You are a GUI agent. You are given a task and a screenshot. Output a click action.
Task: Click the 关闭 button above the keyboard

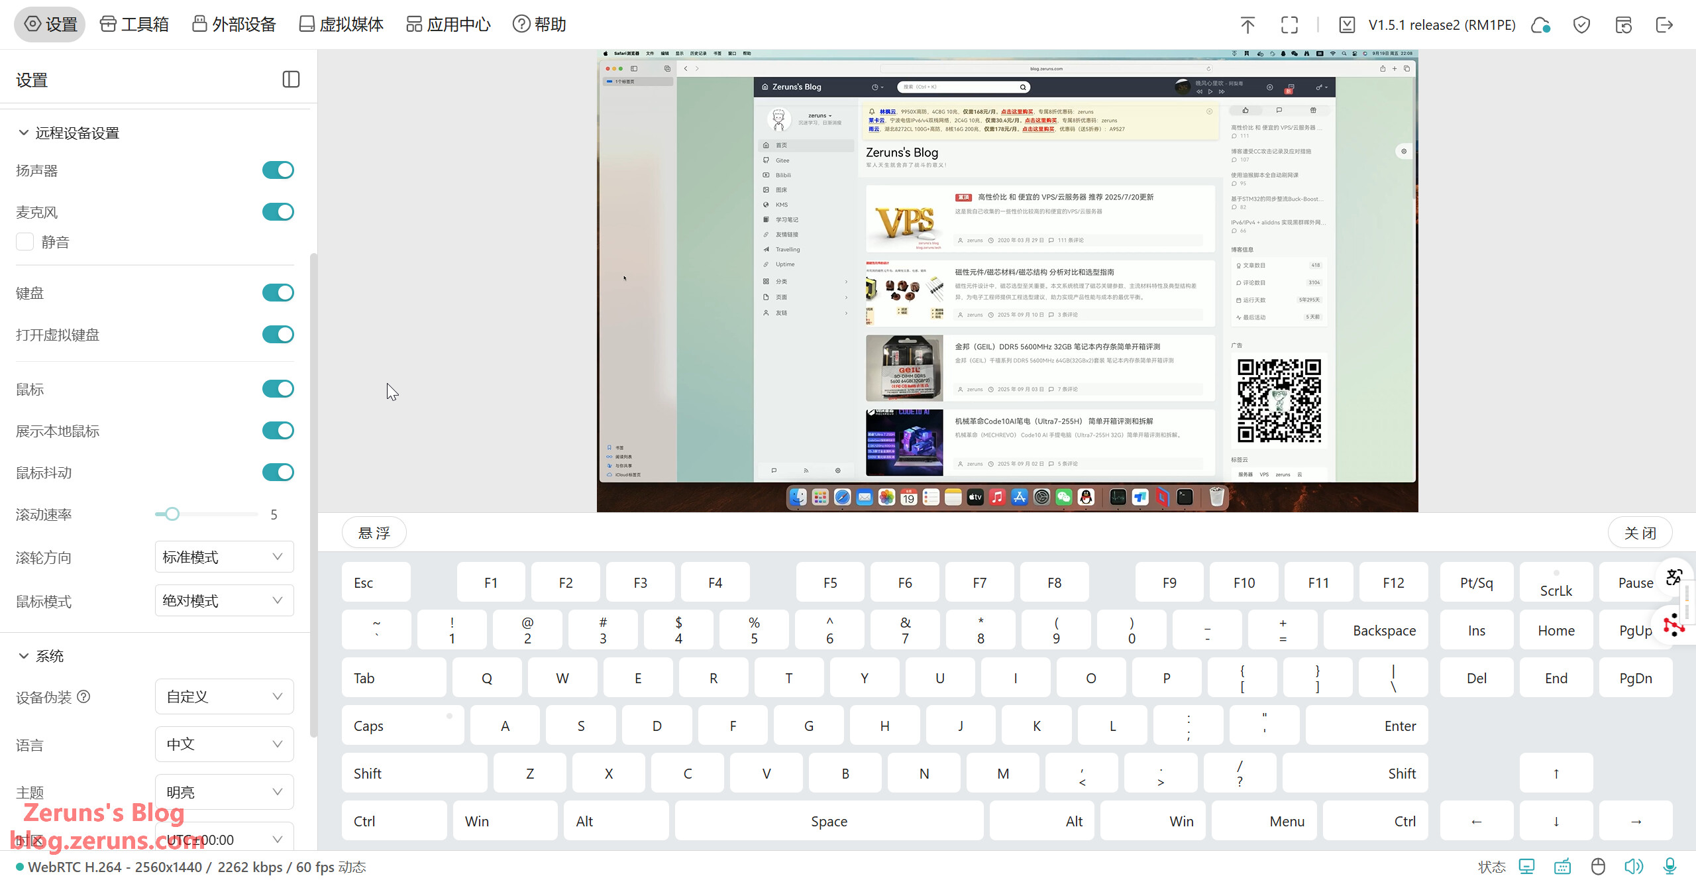click(x=1640, y=533)
